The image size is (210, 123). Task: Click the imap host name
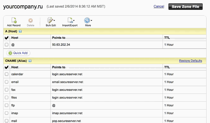(14, 113)
